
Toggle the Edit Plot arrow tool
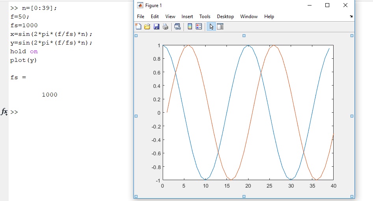tap(211, 26)
